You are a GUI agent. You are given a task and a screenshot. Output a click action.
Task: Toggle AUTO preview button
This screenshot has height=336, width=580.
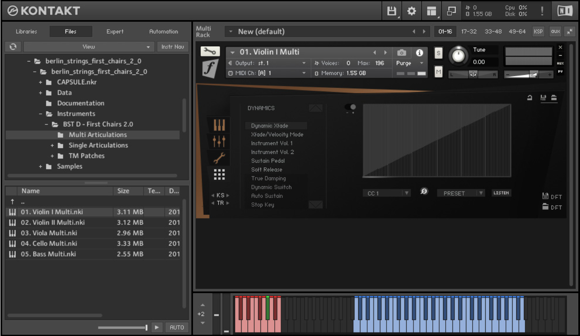[177, 327]
